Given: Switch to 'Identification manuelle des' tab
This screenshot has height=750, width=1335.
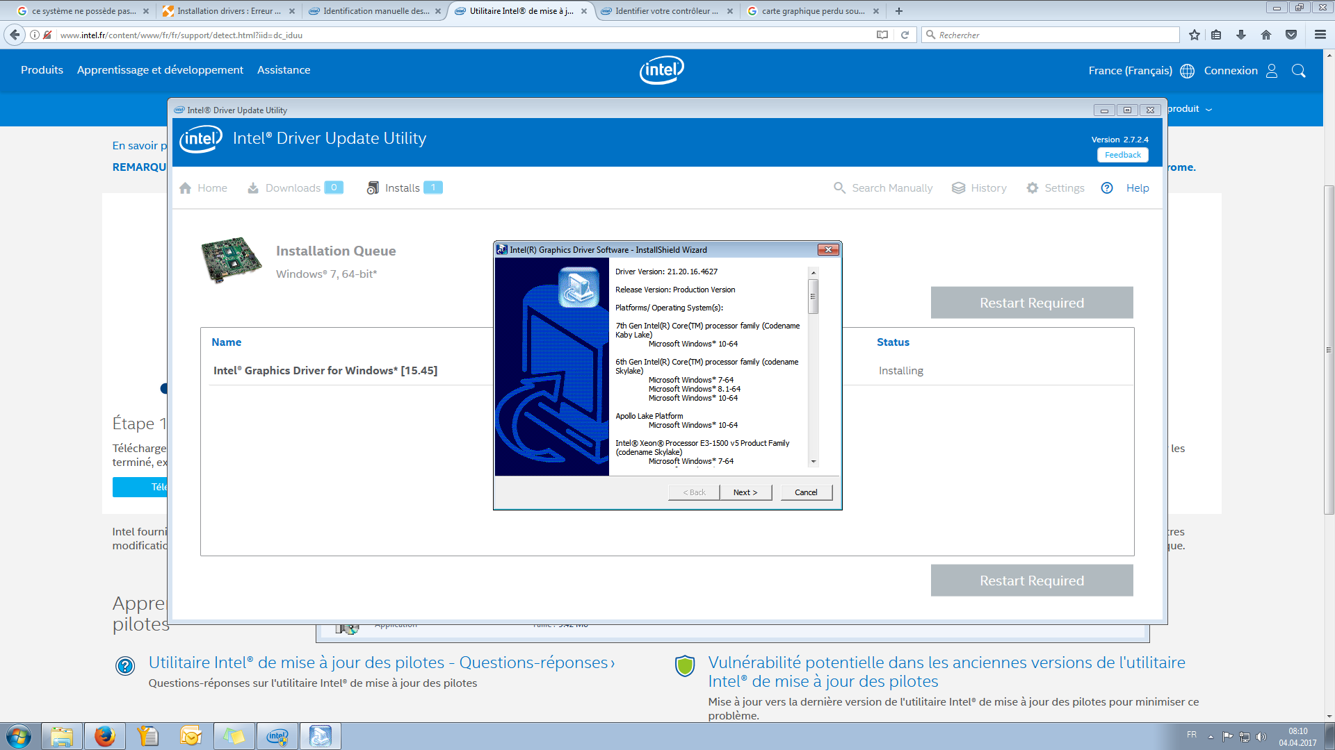Looking at the screenshot, I should pos(375,11).
